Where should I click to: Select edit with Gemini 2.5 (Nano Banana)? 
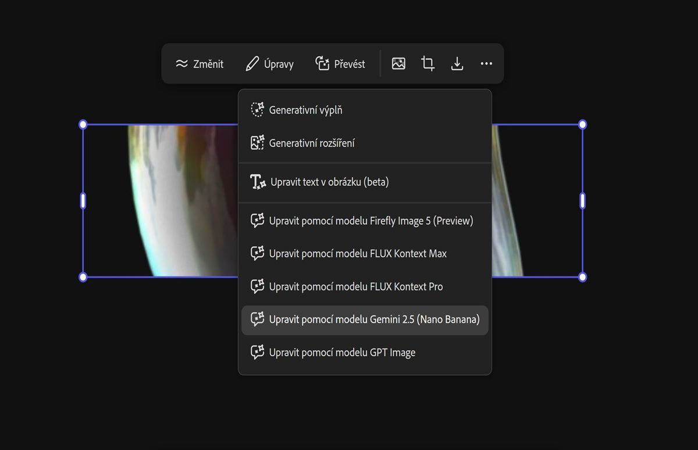click(365, 320)
